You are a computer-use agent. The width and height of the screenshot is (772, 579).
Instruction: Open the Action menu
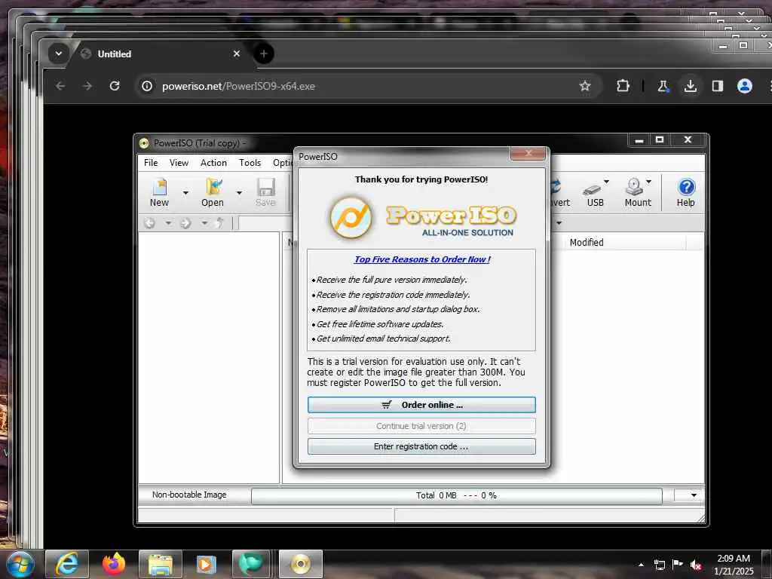coord(213,163)
